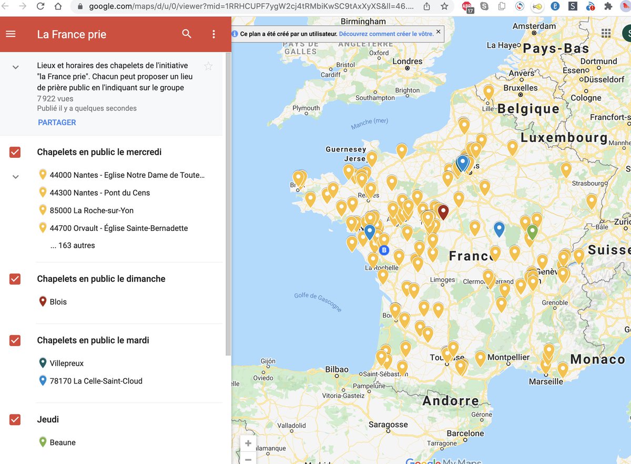Open the puzzle-piece extensions menu
This screenshot has width=631, height=464.
pyautogui.click(x=608, y=7)
